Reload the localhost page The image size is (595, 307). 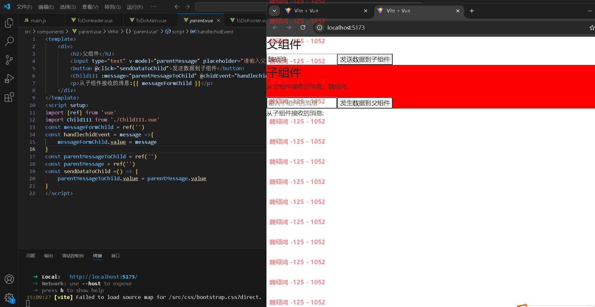(x=303, y=28)
